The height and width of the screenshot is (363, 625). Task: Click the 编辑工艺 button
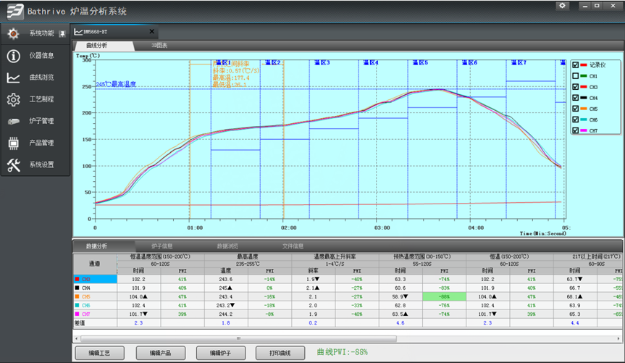[x=100, y=352]
